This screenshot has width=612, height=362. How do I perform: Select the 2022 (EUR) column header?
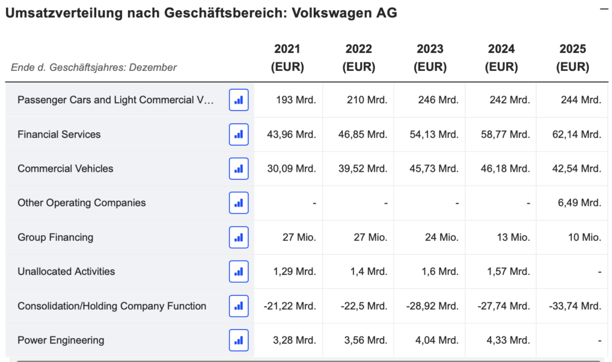(358, 58)
